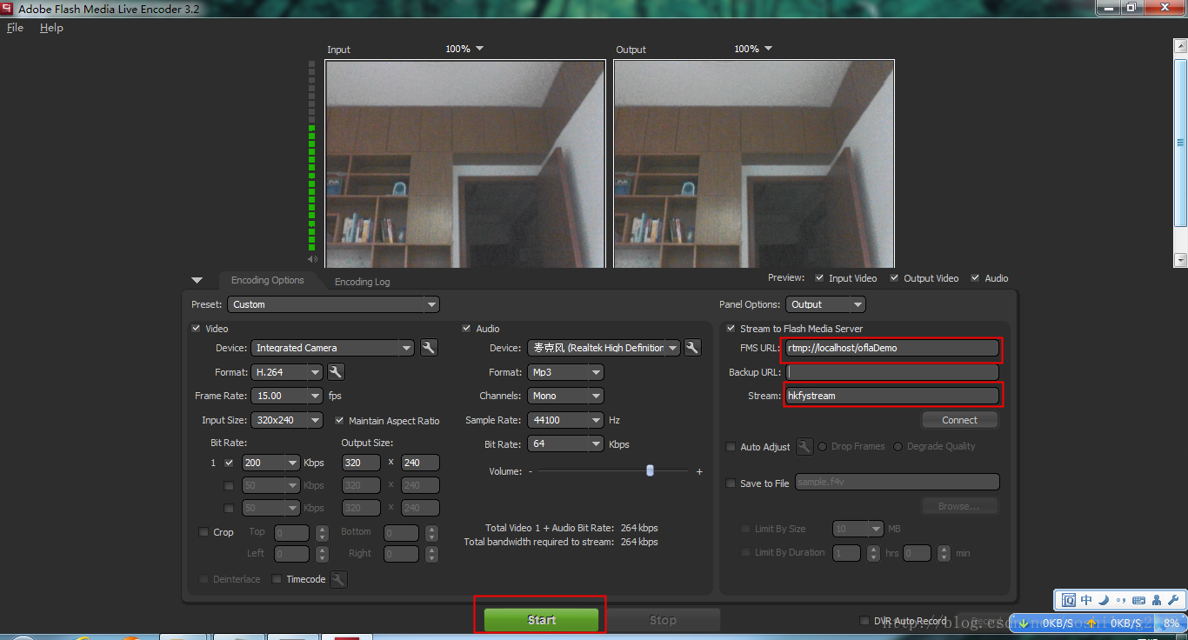This screenshot has width=1188, height=640.
Task: Uncheck the Video checkbox
Action: click(x=196, y=329)
